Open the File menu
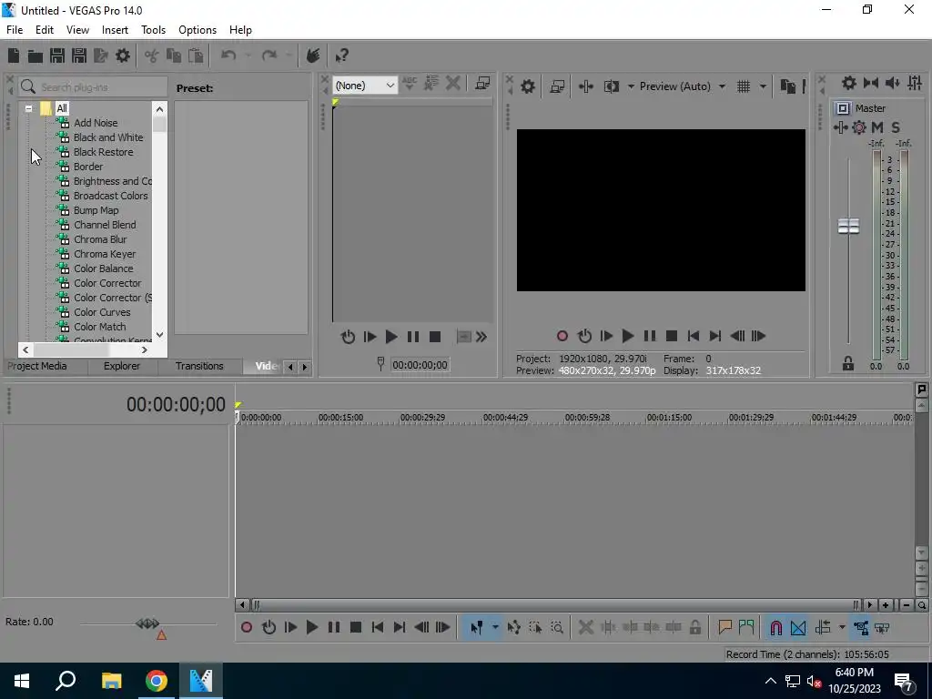The width and height of the screenshot is (932, 699). [x=15, y=30]
